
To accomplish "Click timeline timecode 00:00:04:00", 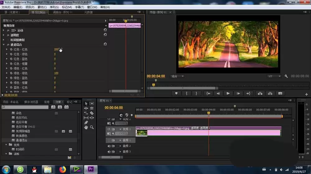I will (x=114, y=108).
